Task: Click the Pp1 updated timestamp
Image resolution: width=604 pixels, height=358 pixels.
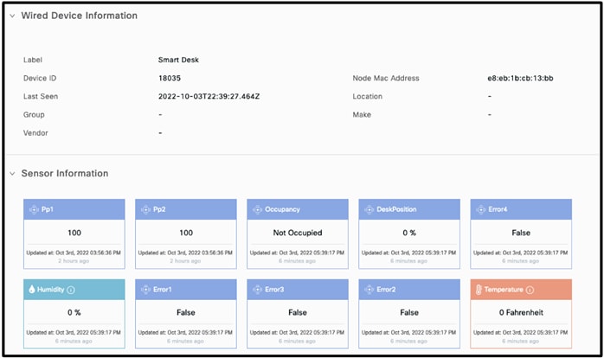Action: pyautogui.click(x=74, y=253)
